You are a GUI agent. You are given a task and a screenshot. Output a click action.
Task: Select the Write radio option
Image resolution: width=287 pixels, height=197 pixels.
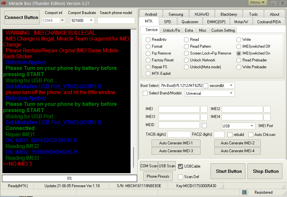pyautogui.click(x=239, y=40)
